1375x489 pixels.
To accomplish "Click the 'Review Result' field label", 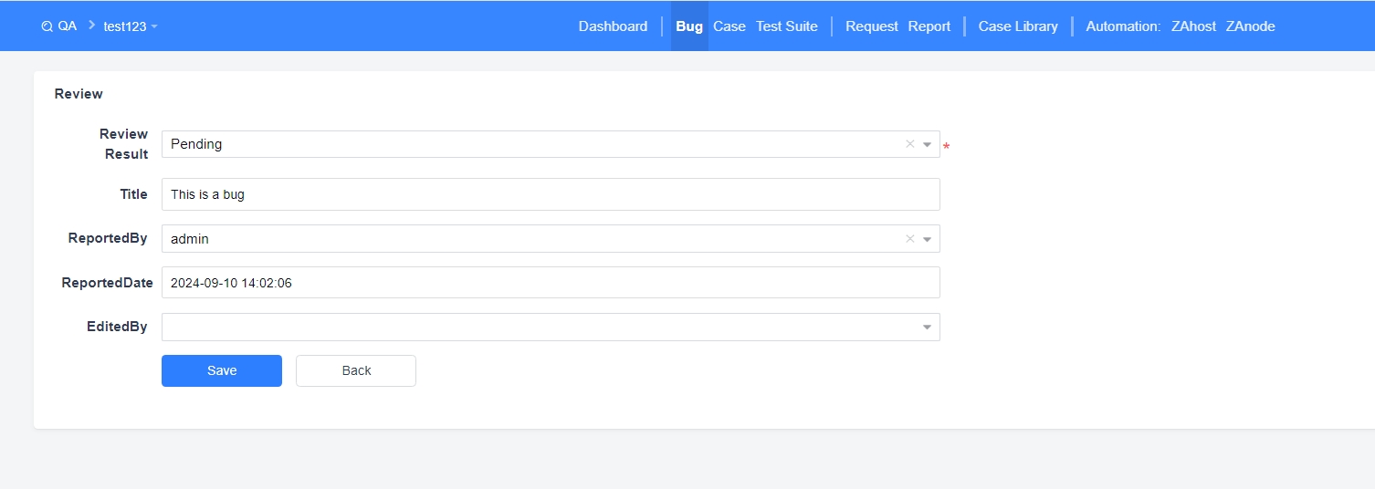I will 124,144.
